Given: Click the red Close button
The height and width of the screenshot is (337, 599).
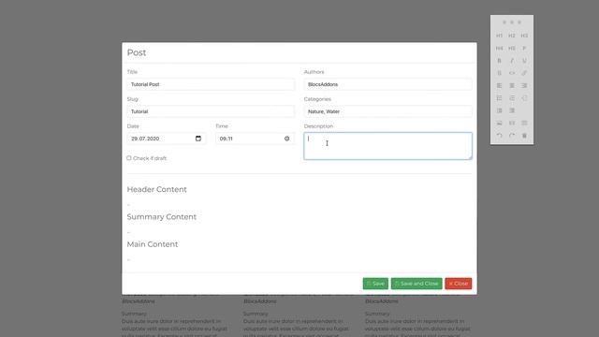Looking at the screenshot, I should [x=459, y=284].
